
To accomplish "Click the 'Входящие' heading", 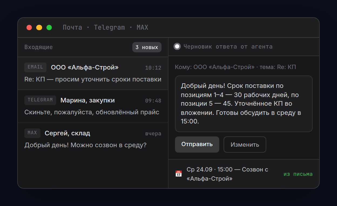I will 39,47.
